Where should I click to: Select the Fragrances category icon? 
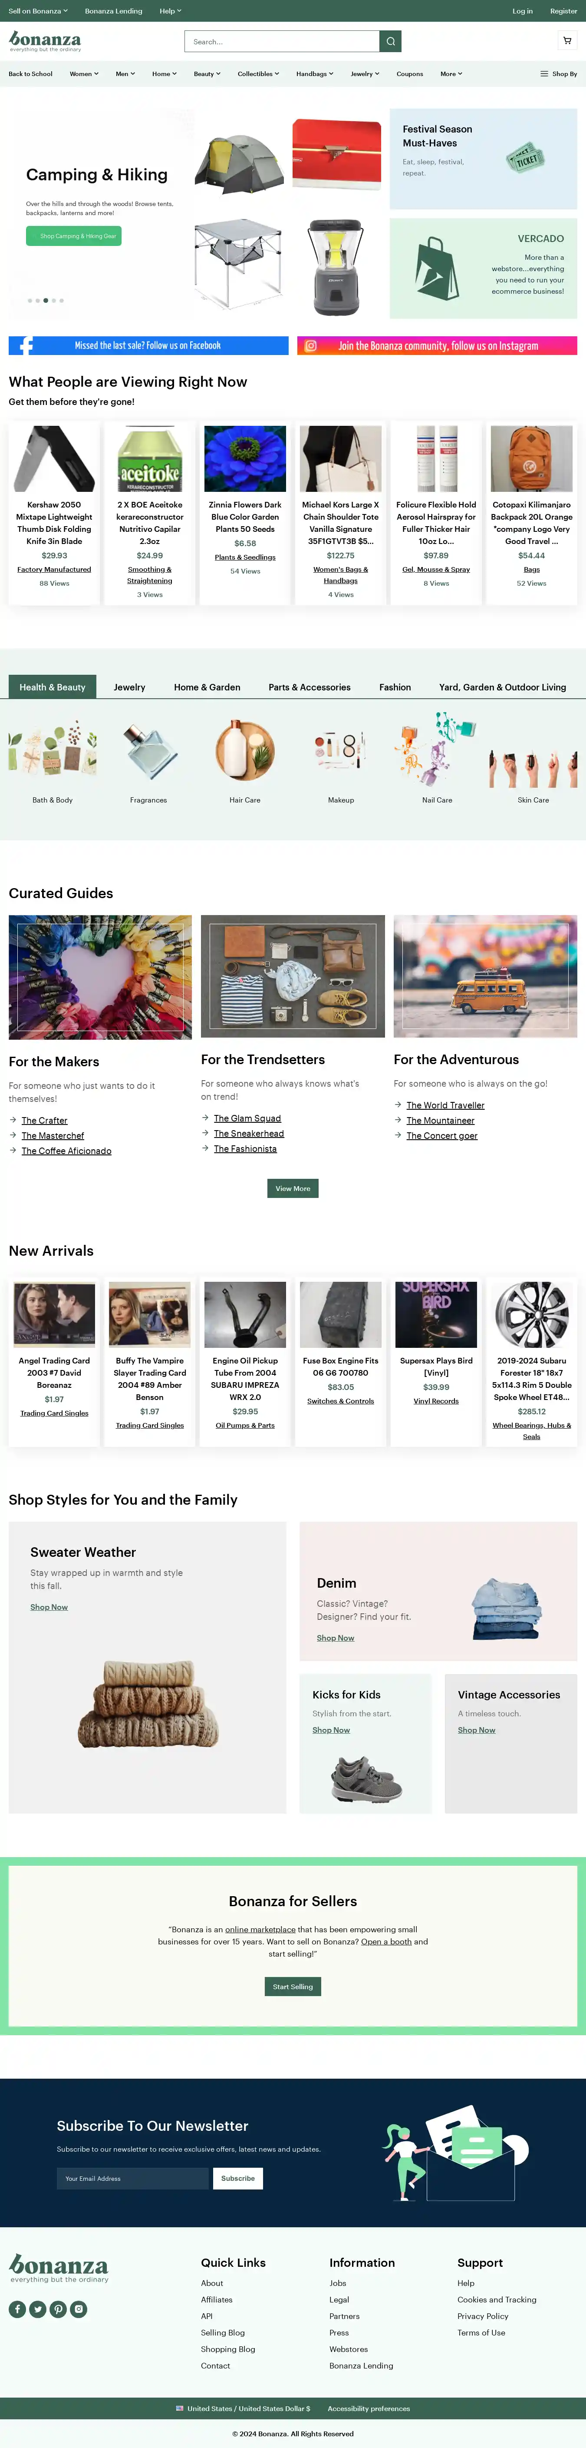[x=148, y=751]
